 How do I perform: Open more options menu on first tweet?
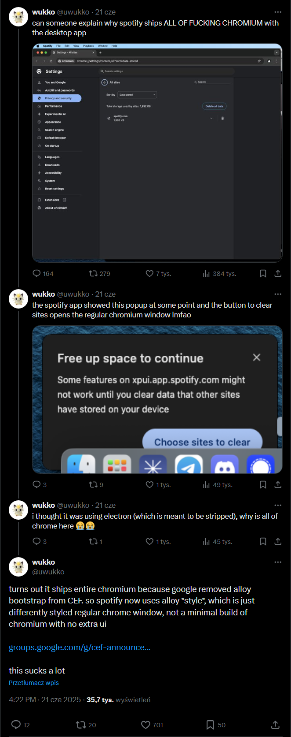[278, 12]
